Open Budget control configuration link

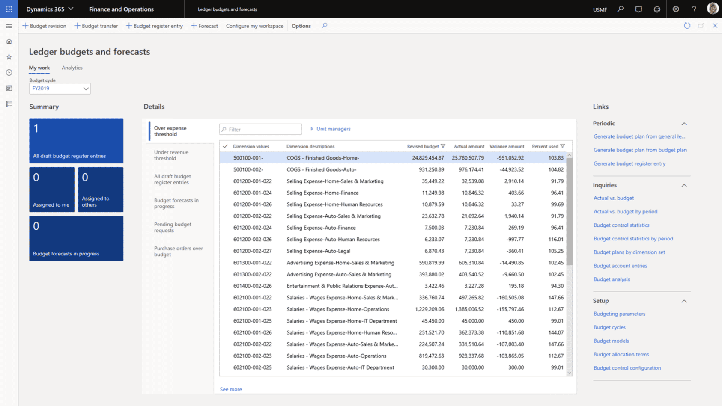click(627, 368)
